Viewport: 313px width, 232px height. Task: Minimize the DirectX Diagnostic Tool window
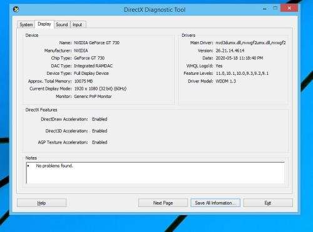click(265, 9)
